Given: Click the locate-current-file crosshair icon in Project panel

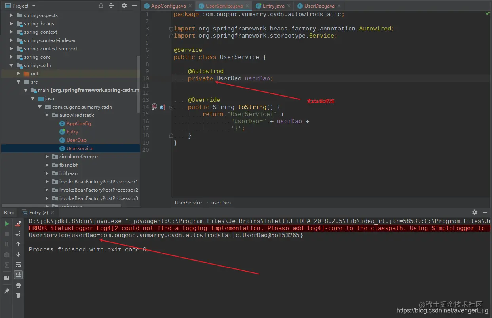Looking at the screenshot, I should coord(101,6).
